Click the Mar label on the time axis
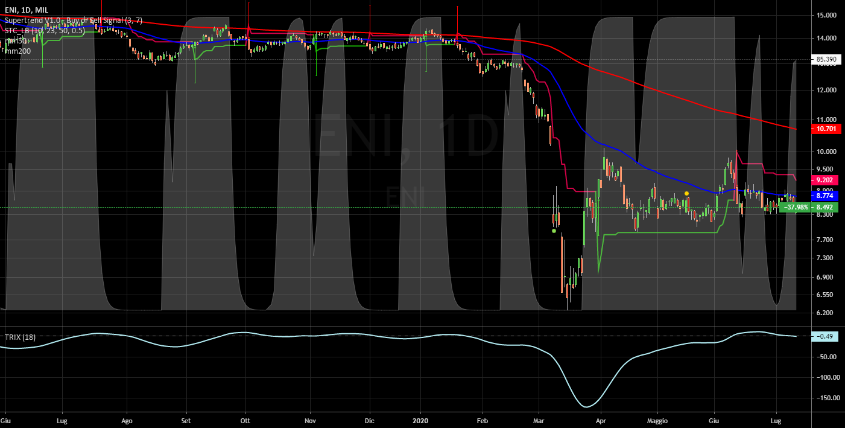The height and width of the screenshot is (428, 845). tap(538, 420)
